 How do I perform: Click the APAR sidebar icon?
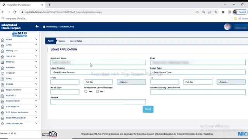point(2,46)
